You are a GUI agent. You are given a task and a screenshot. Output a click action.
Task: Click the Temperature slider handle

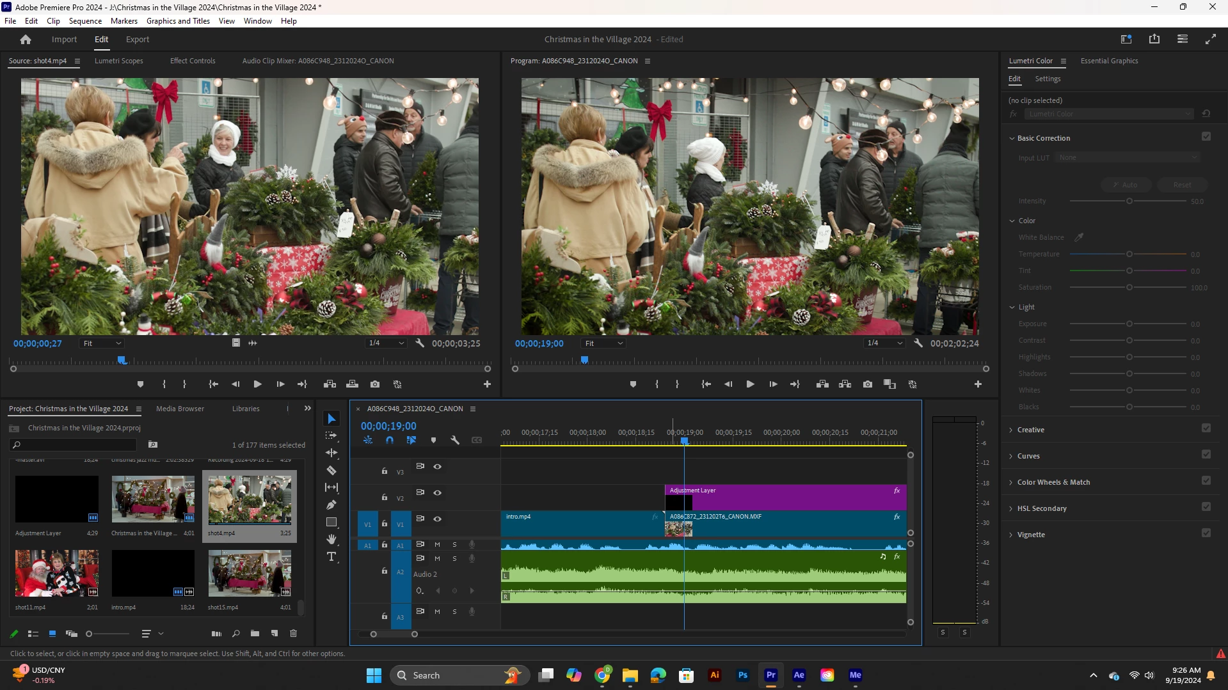coord(1129,255)
